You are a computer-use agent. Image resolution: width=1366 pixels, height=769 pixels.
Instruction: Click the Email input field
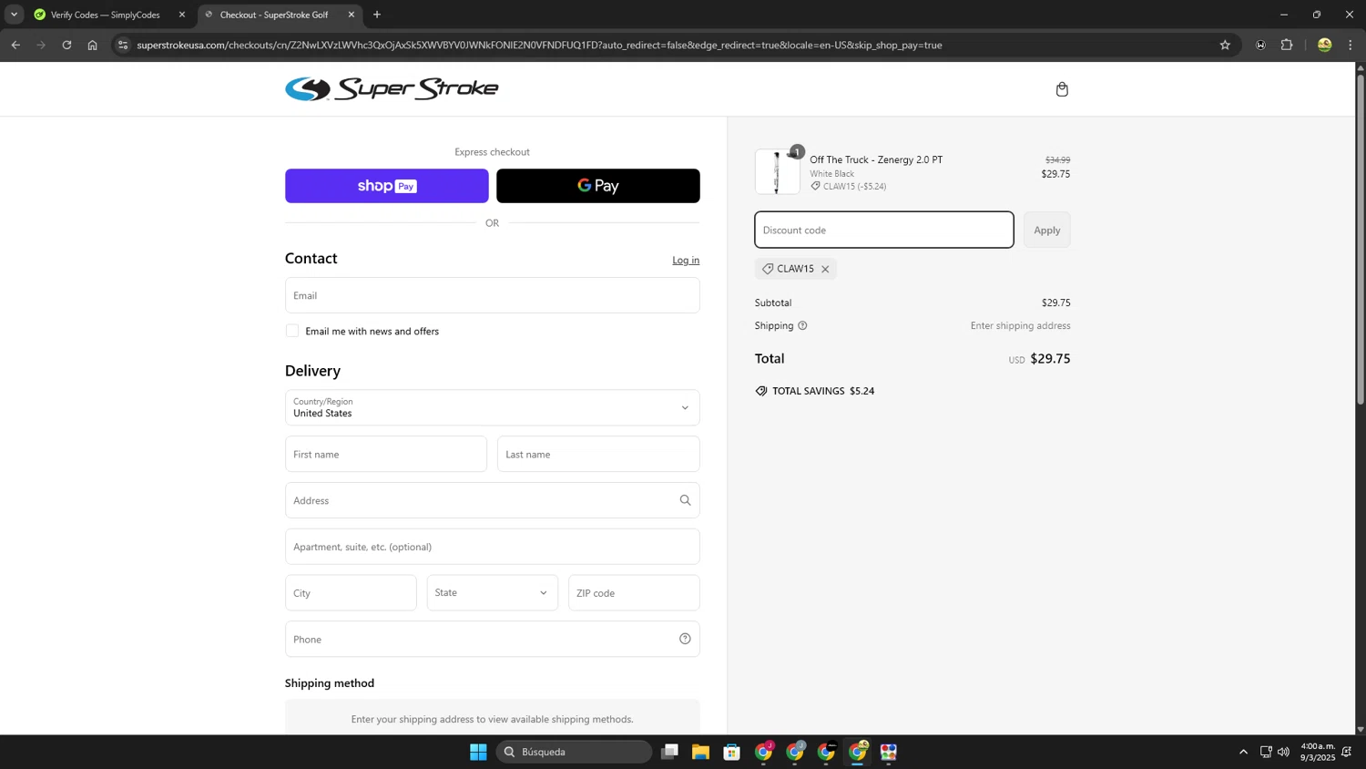pos(492,295)
